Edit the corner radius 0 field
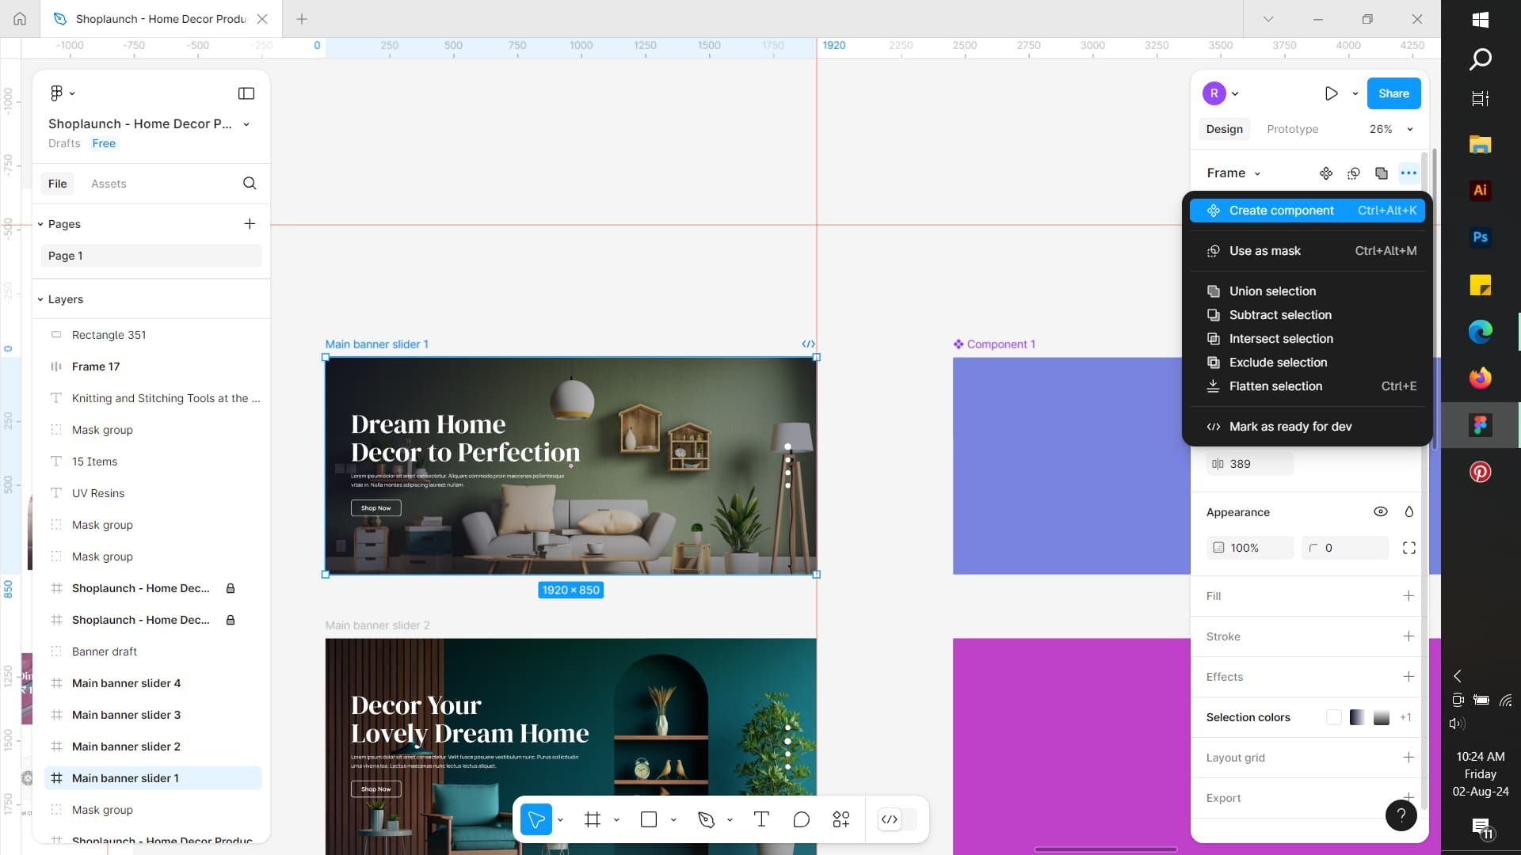 click(x=1345, y=548)
